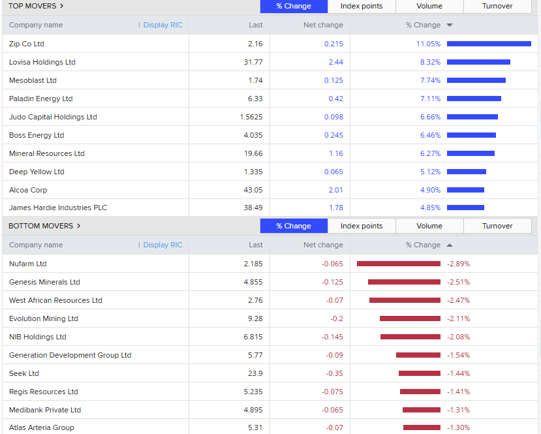
Task: Expand the BOTTOM MOVERS chevron
Action: click(x=79, y=226)
